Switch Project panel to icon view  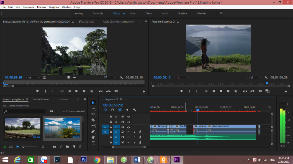point(18,146)
